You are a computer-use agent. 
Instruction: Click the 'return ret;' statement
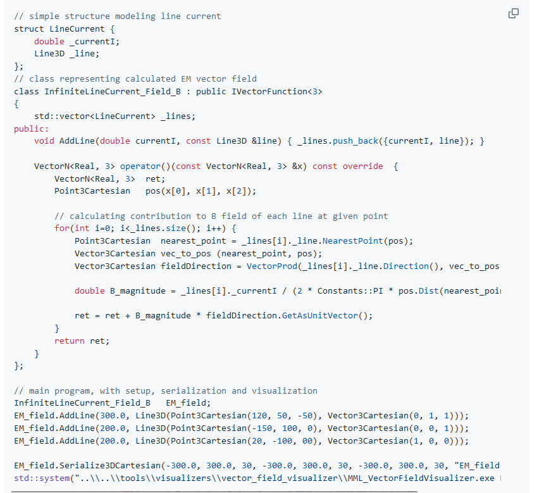(x=82, y=340)
